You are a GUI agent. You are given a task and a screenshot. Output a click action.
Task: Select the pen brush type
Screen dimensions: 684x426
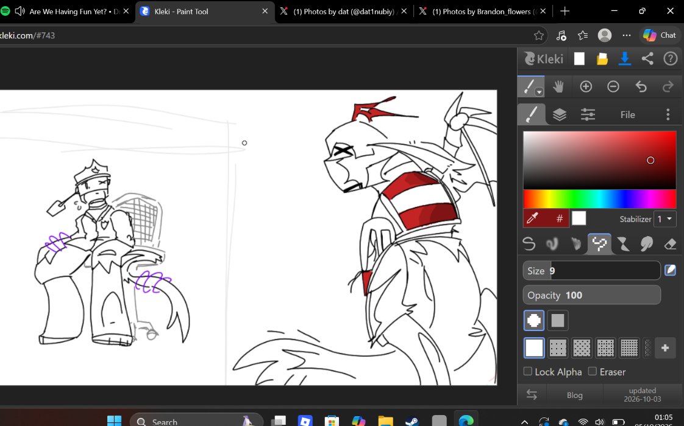[529, 244]
